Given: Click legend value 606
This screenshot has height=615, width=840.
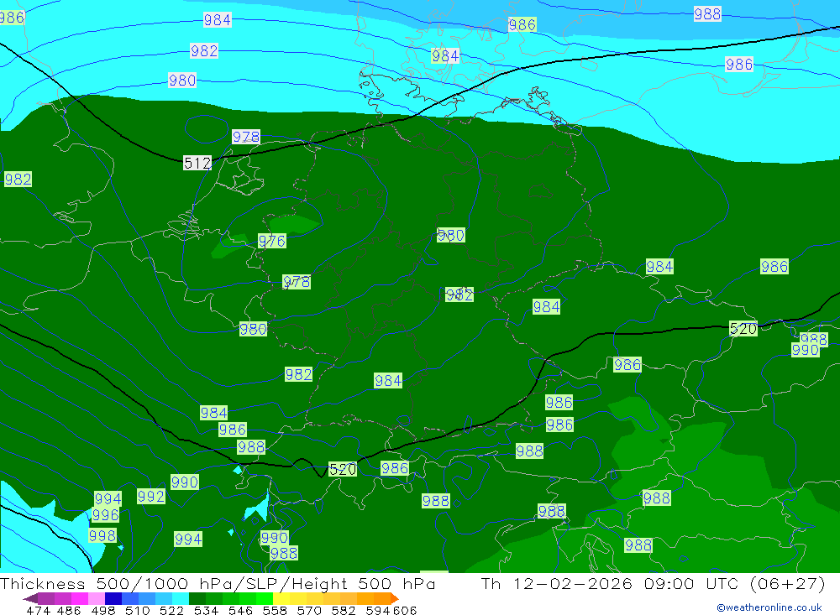Looking at the screenshot, I should click(x=405, y=610).
